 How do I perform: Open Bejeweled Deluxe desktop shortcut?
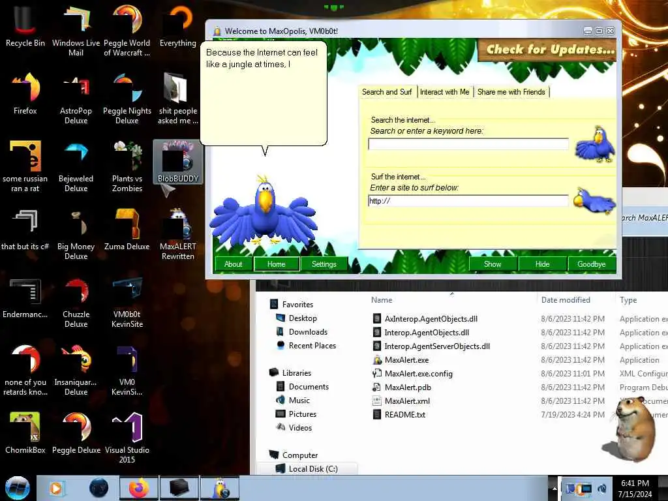click(76, 166)
